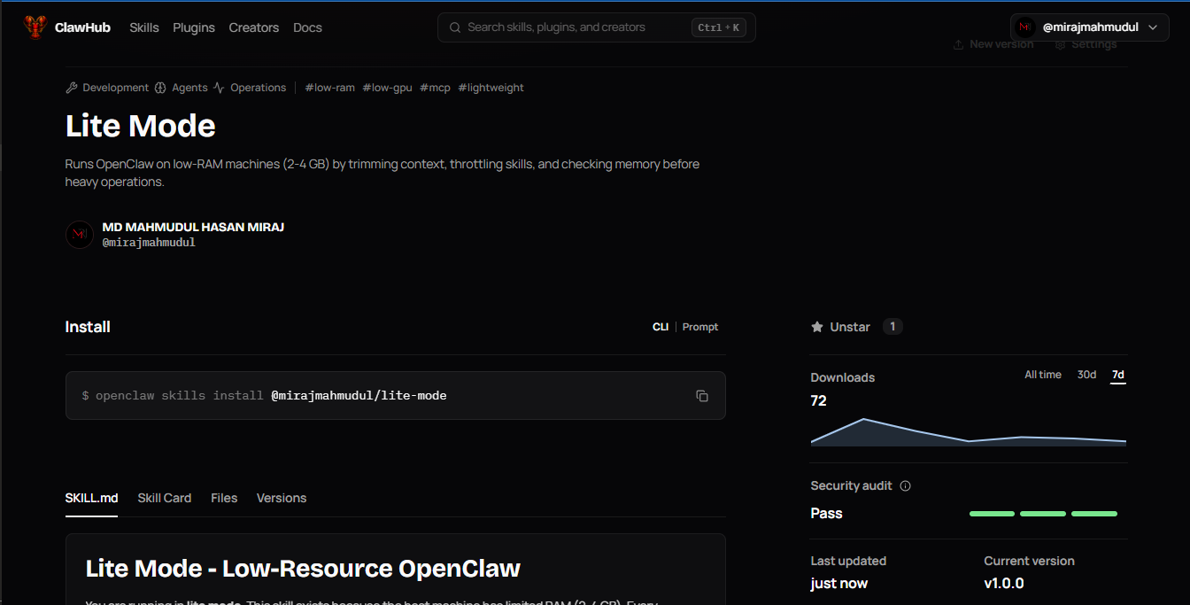Focus the search skills, plugins, creators field

coord(596,27)
